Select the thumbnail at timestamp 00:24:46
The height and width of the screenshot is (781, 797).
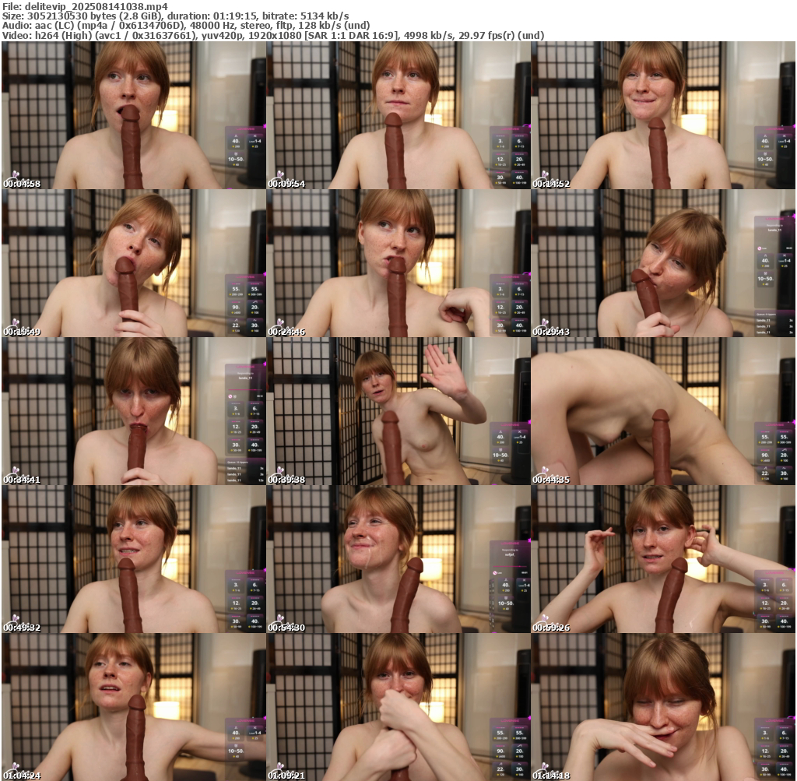point(398,263)
